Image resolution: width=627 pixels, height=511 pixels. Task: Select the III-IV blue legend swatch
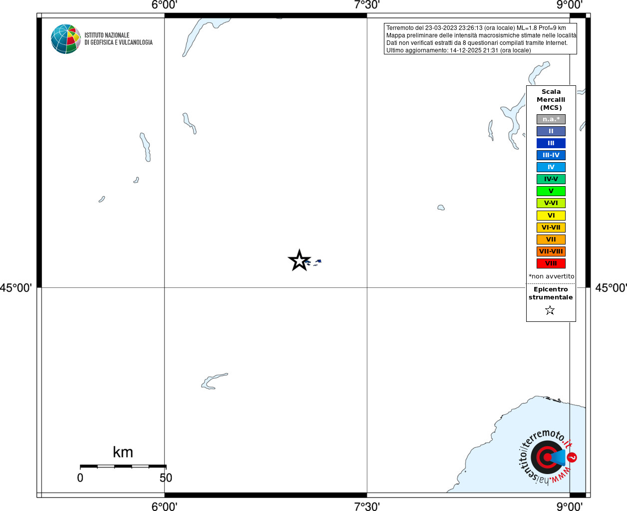551,155
